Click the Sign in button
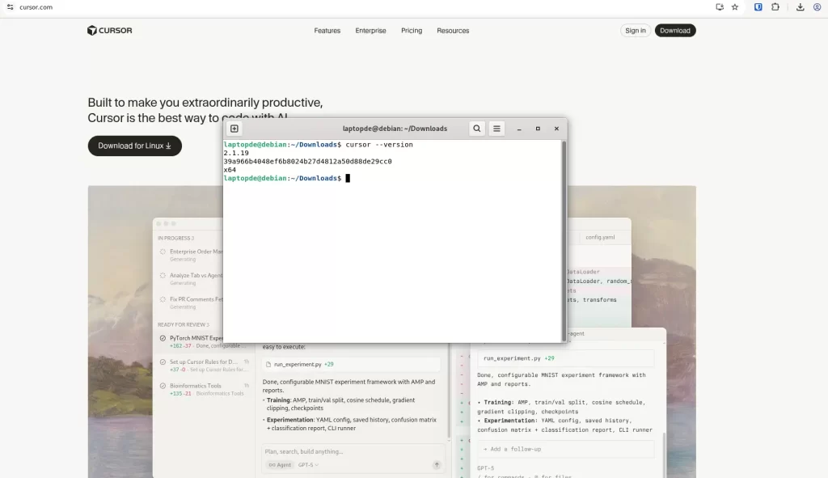Viewport: 828px width, 478px height. coord(636,31)
